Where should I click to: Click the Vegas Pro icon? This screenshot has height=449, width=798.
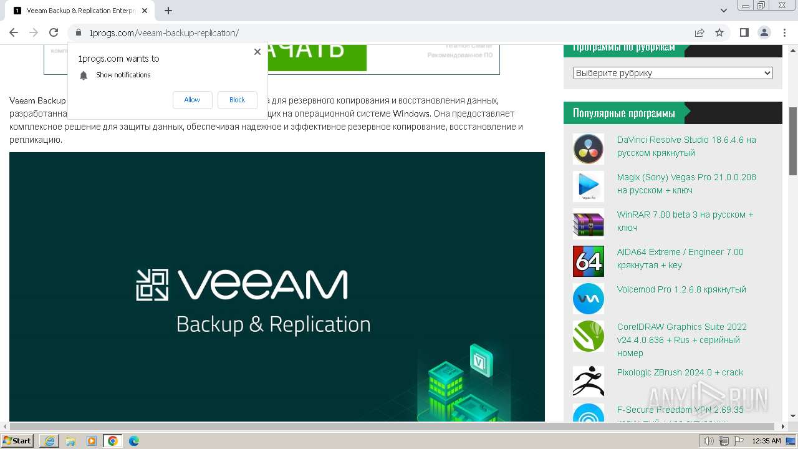coord(589,186)
